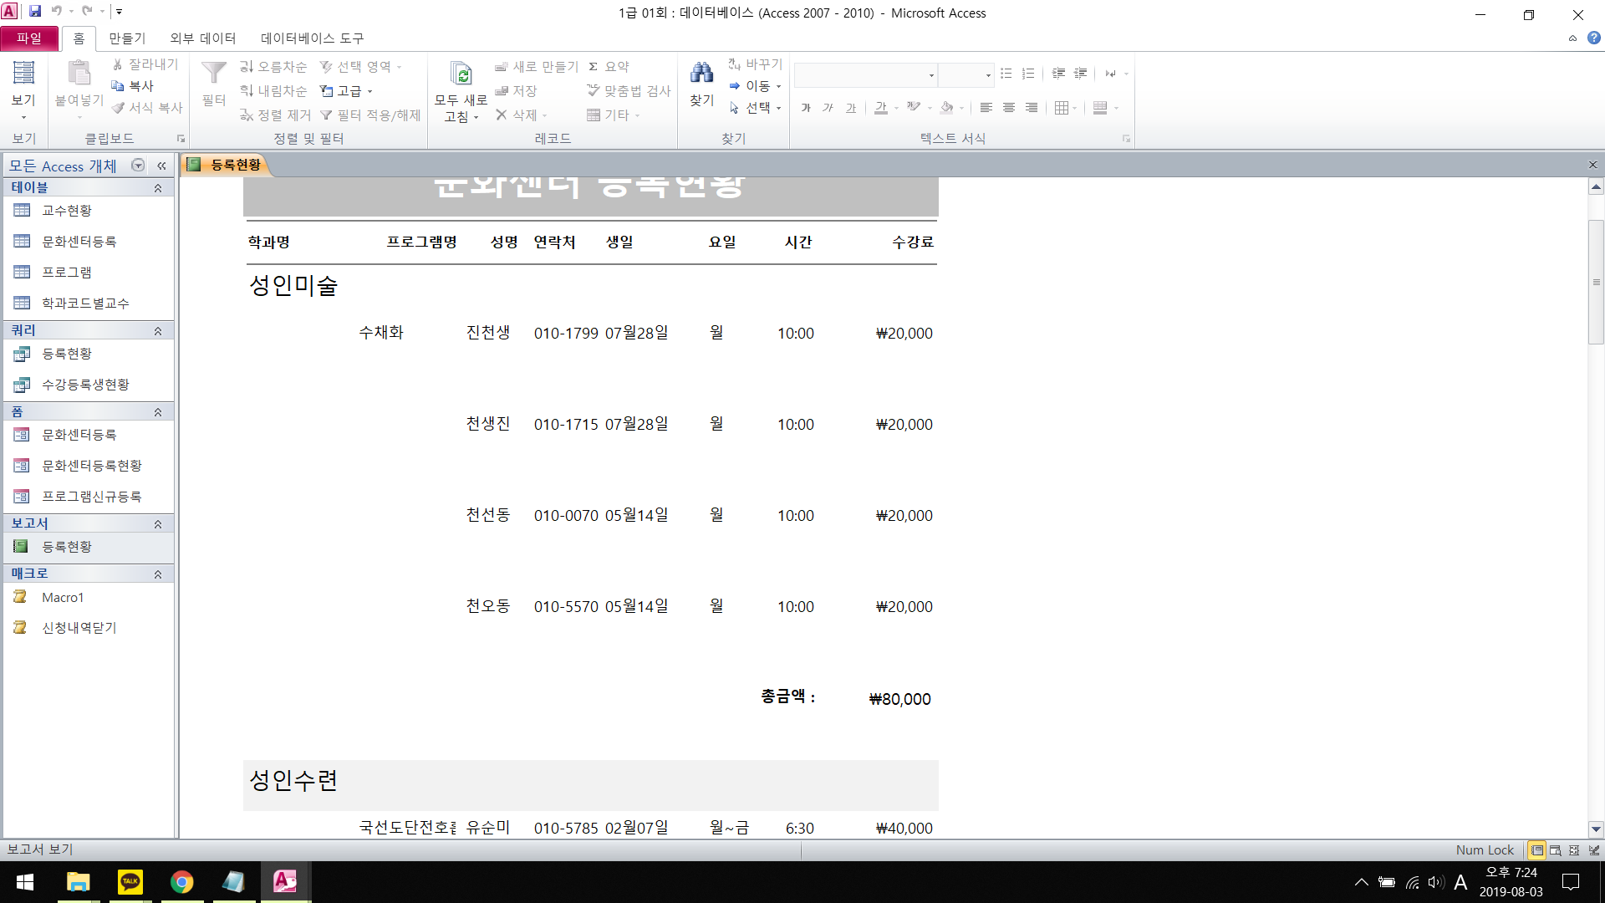Click the Refresh All icon
1605x903 pixels.
[x=461, y=74]
